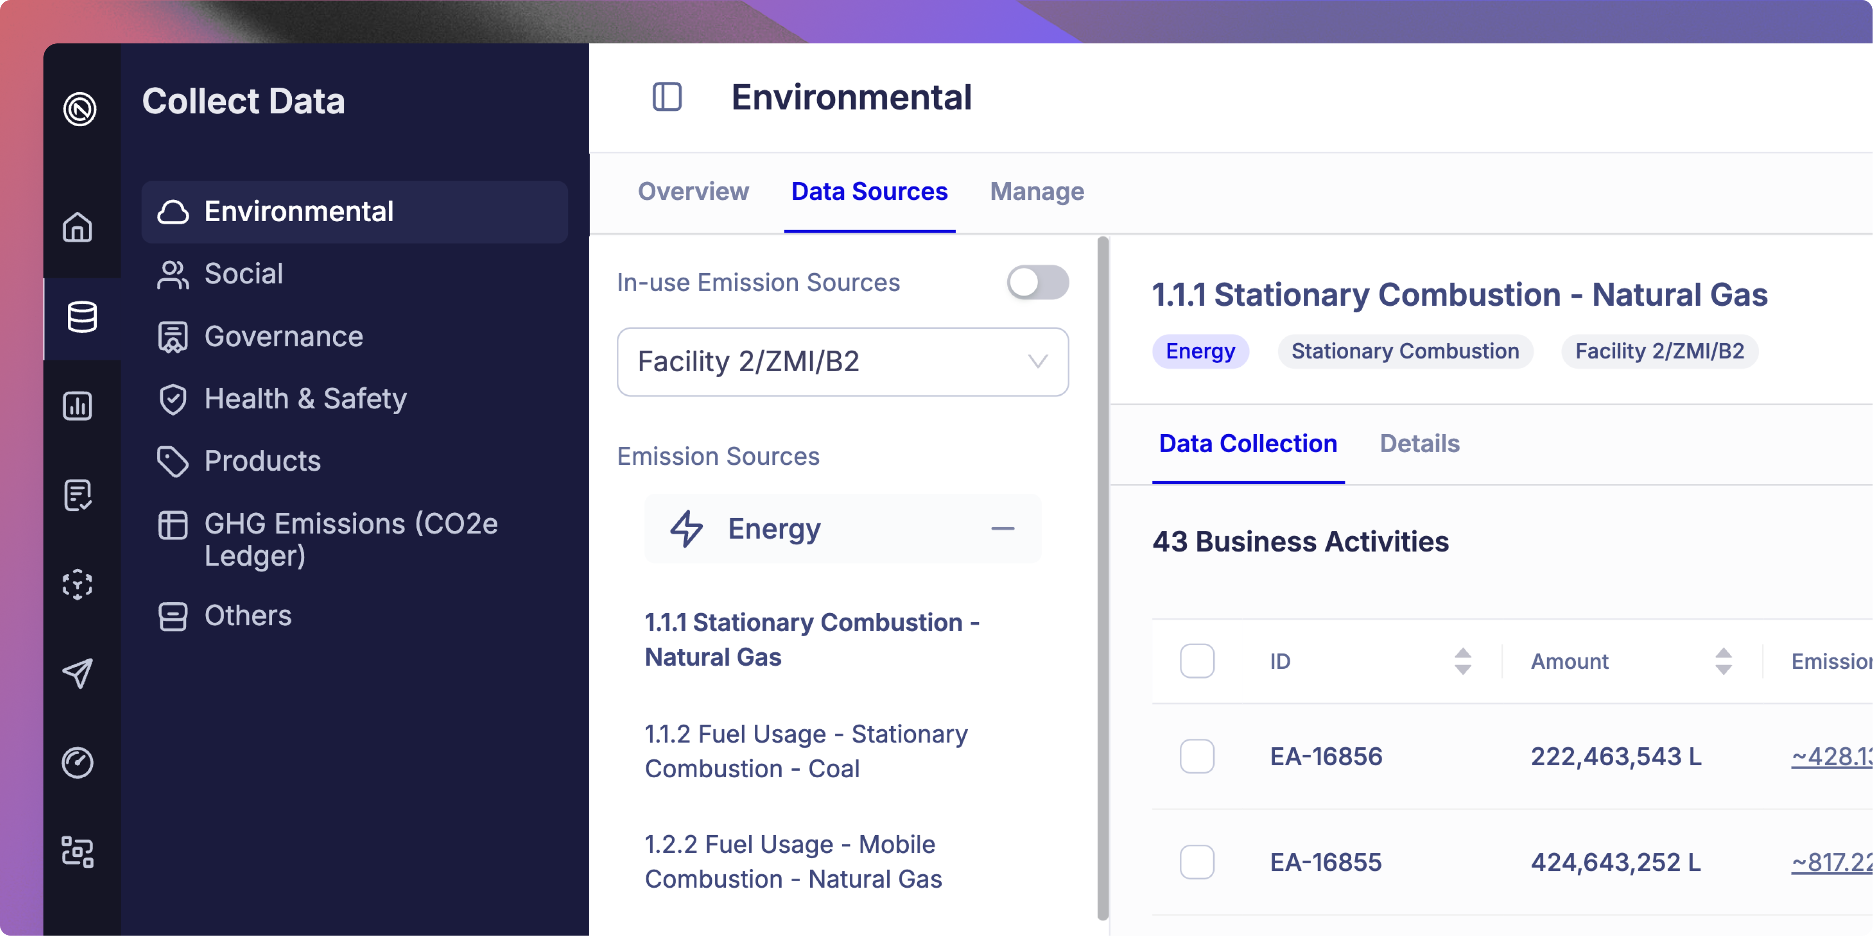Click the home icon in left rail
Screen dimensions: 1873x936
click(78, 227)
